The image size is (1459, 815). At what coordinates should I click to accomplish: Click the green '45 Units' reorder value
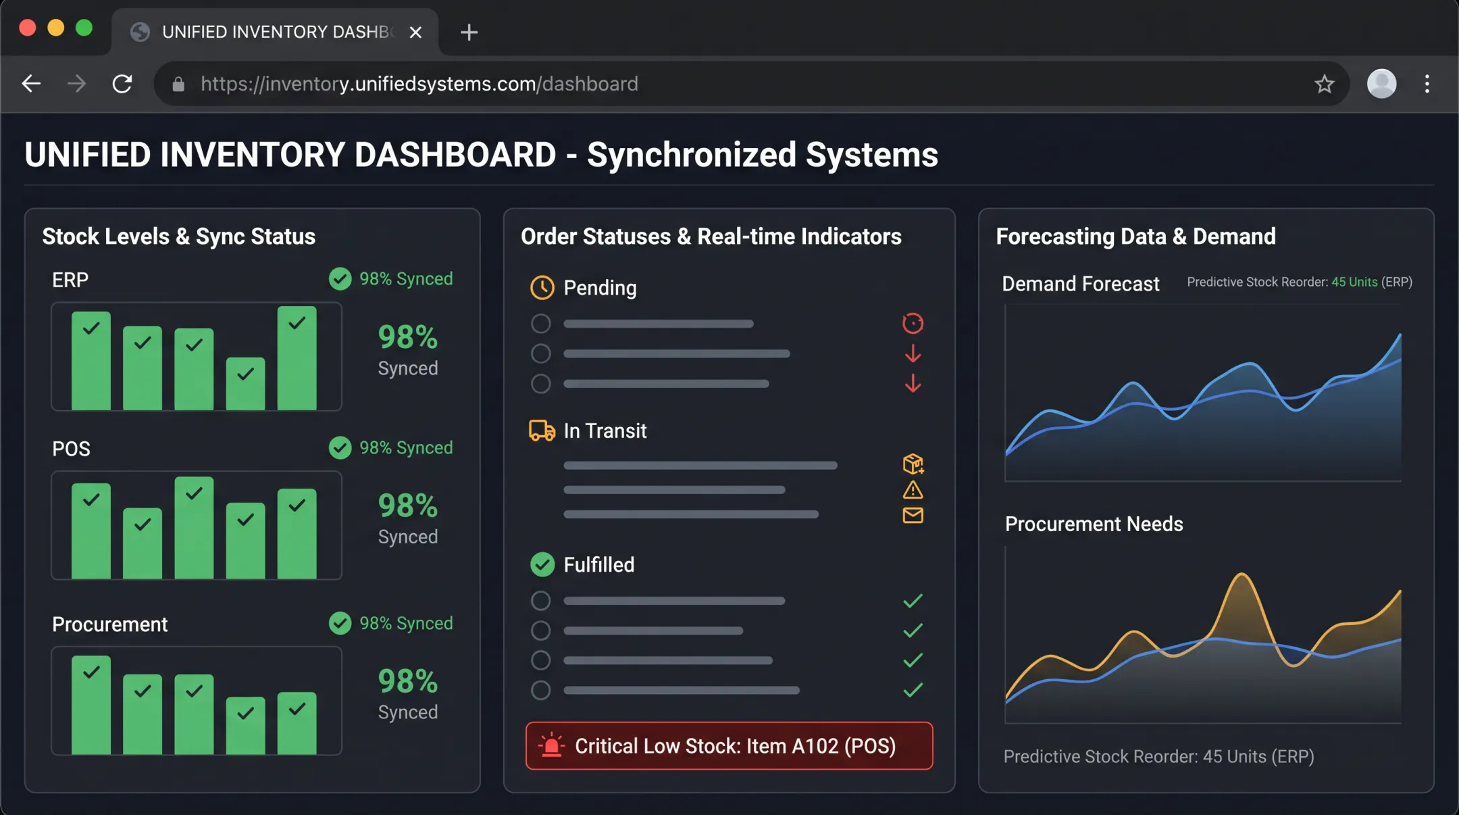1354,282
